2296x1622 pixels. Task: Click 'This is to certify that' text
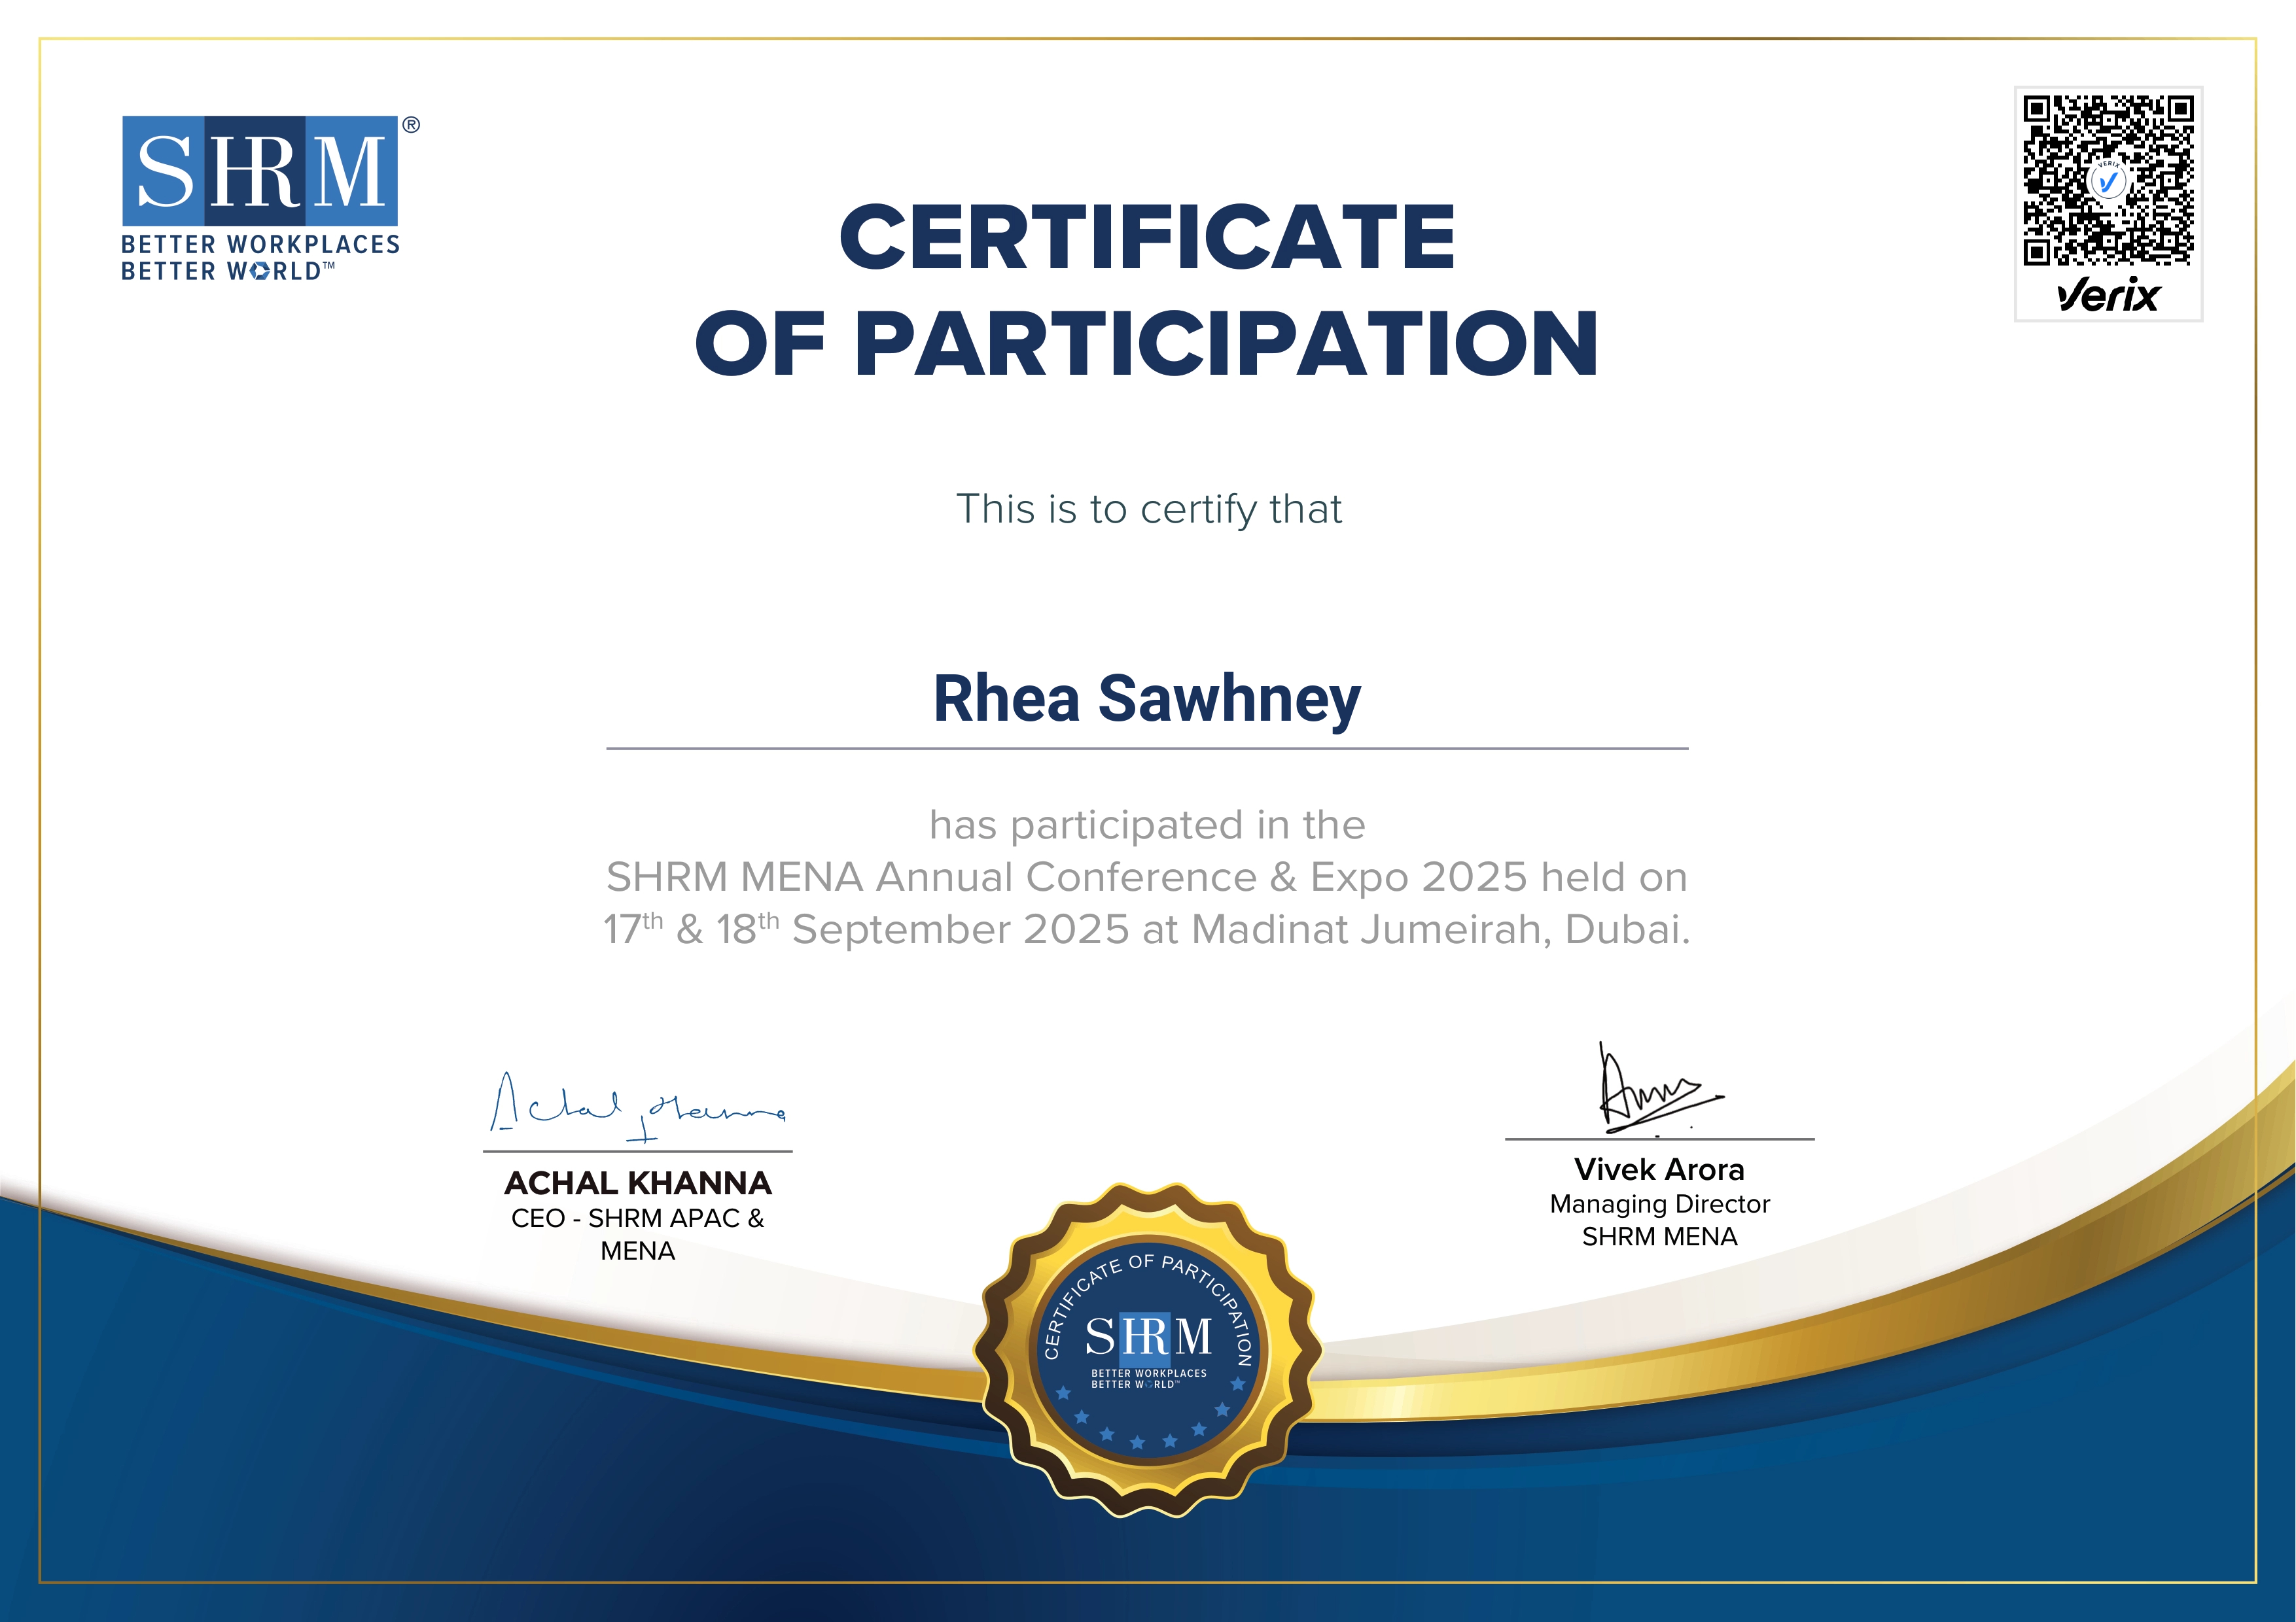click(1148, 509)
